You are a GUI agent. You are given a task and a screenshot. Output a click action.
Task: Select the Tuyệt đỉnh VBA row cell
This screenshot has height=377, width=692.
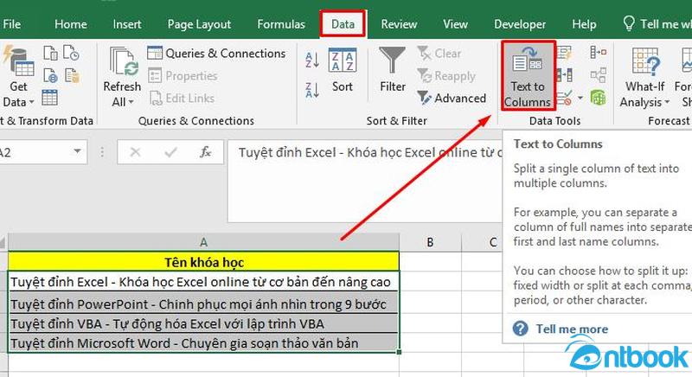tap(203, 323)
